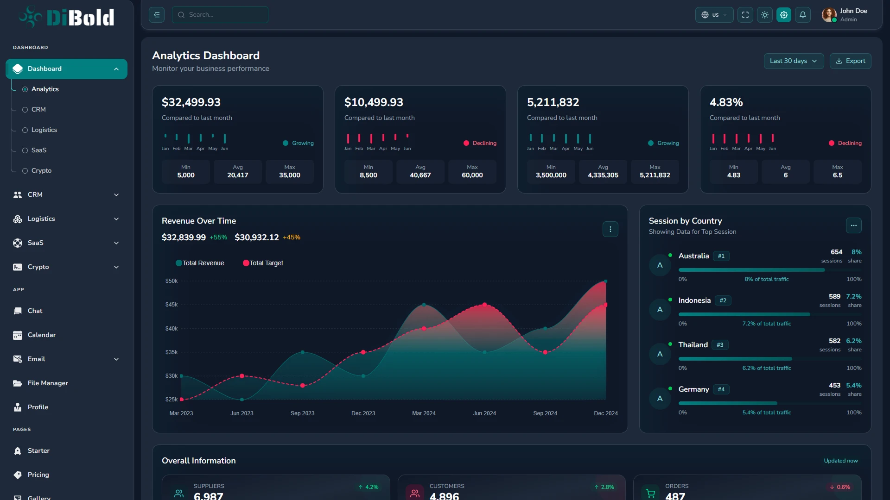Select Analytics radio item under Dashboard
The width and height of the screenshot is (890, 500).
point(25,89)
